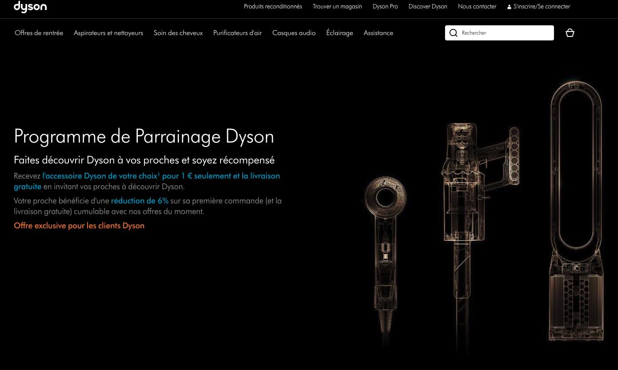The width and height of the screenshot is (618, 370).
Task: Click S'inscrire/Se connecter
Action: [542, 7]
